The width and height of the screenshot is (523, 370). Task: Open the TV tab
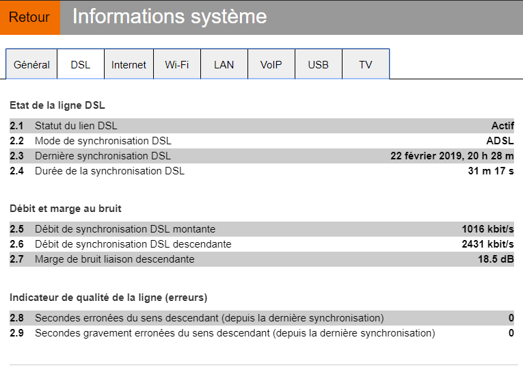[366, 65]
